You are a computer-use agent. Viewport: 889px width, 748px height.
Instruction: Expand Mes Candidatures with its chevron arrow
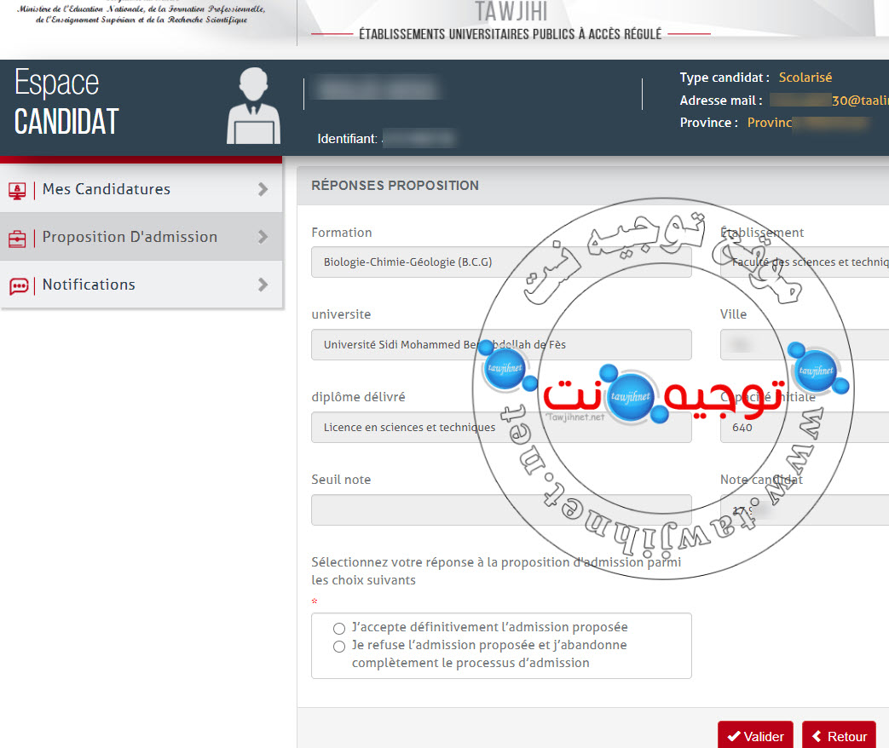pos(263,190)
